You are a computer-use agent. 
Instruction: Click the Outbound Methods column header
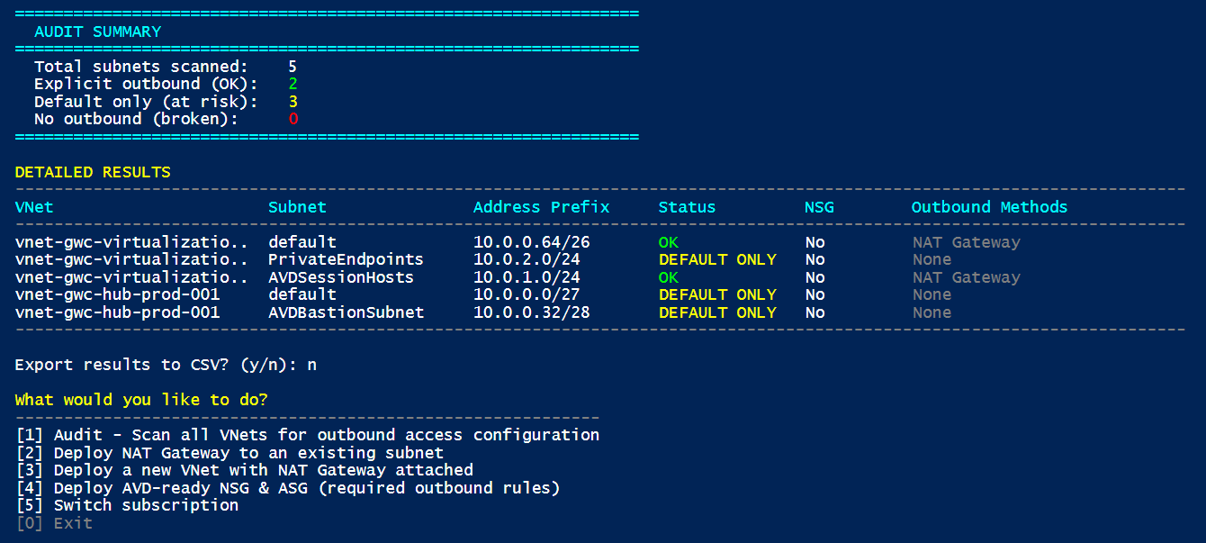coord(989,207)
